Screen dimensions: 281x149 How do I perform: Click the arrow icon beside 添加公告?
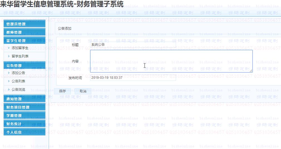[9, 73]
